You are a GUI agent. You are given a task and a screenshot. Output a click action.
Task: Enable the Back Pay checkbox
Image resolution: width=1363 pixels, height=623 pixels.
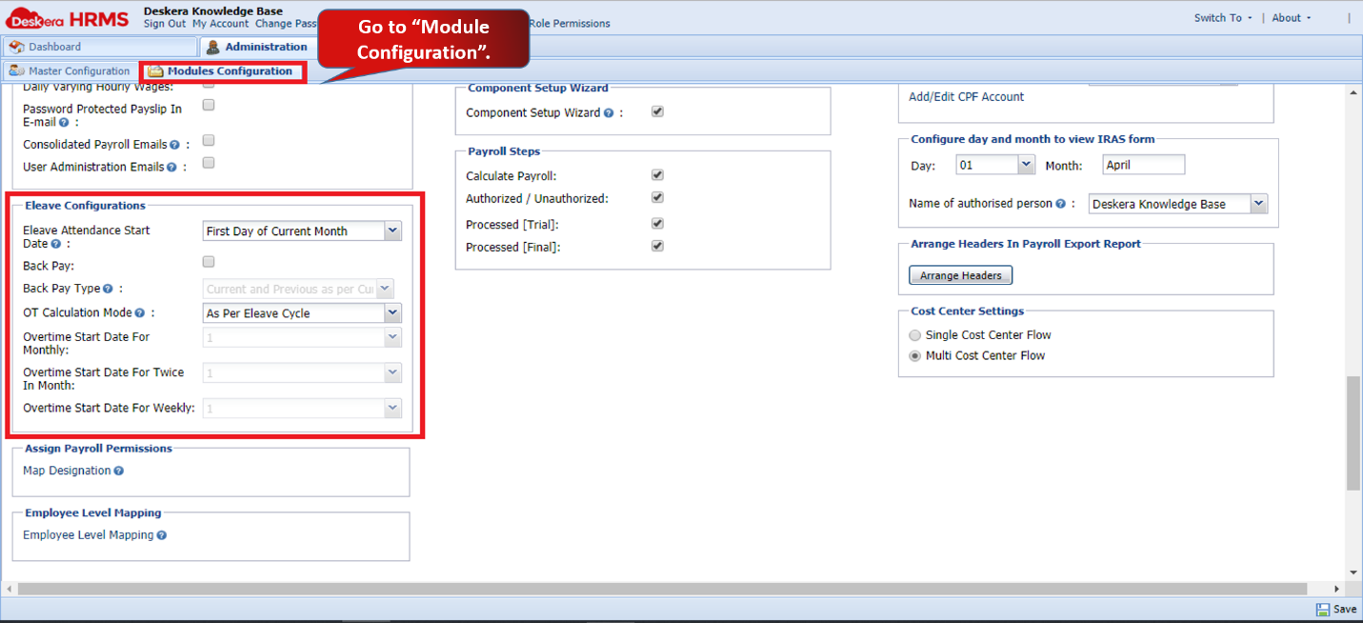pyautogui.click(x=208, y=261)
